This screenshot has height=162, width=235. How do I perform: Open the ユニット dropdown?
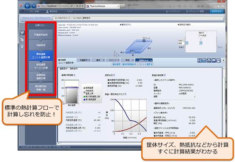coord(113,60)
